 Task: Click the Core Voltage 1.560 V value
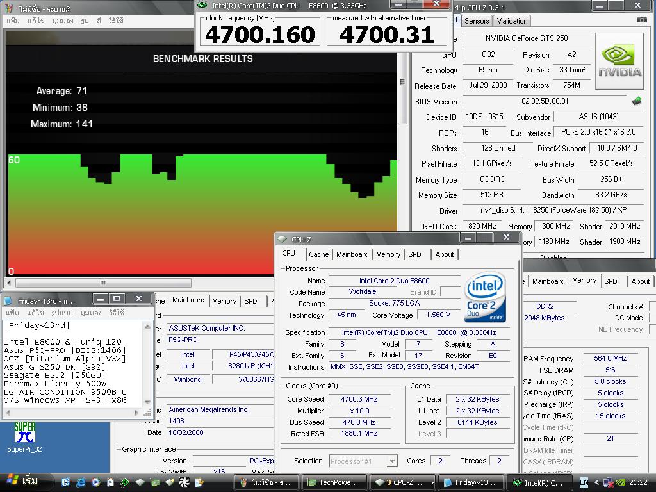click(438, 315)
